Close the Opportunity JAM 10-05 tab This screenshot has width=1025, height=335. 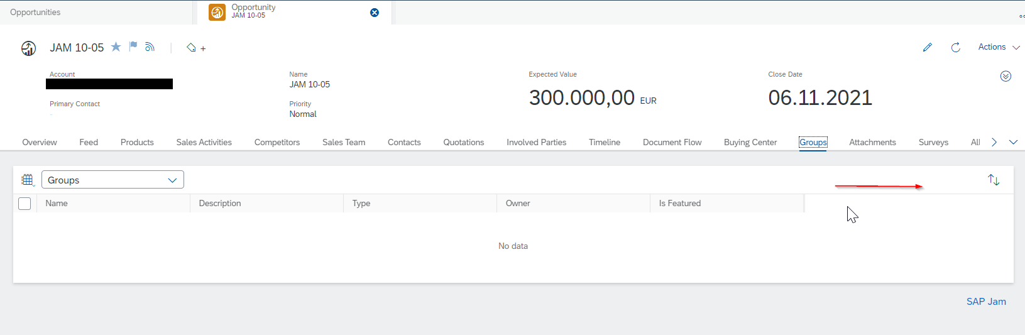(375, 13)
